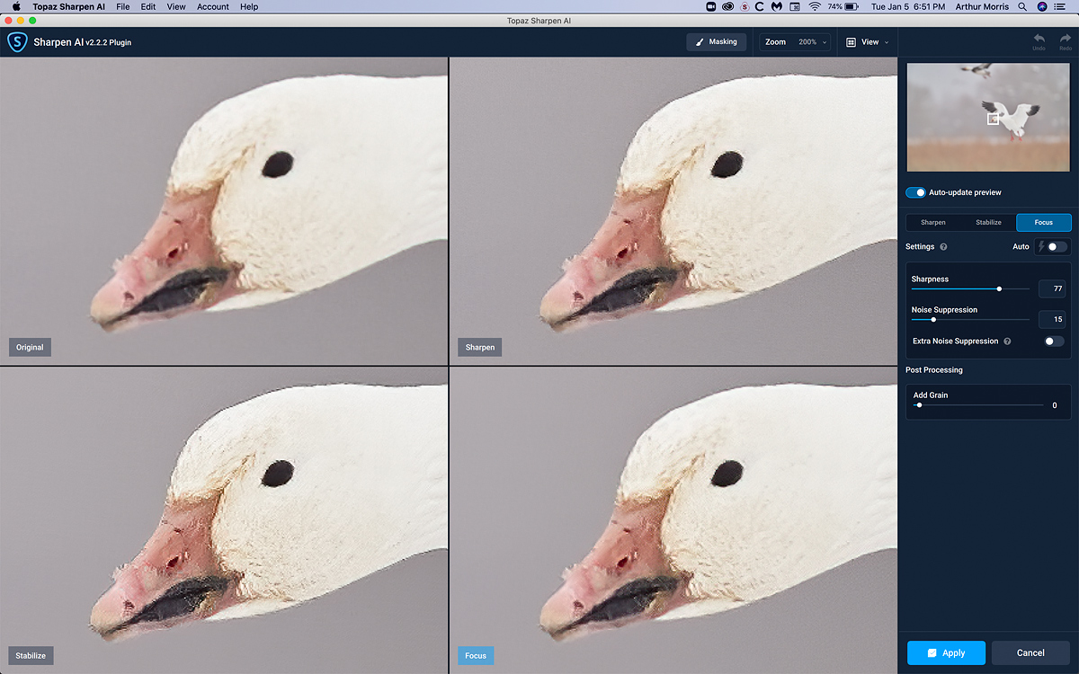This screenshot has width=1079, height=674.
Task: Click the Sharpen AI logo icon
Action: 18,42
